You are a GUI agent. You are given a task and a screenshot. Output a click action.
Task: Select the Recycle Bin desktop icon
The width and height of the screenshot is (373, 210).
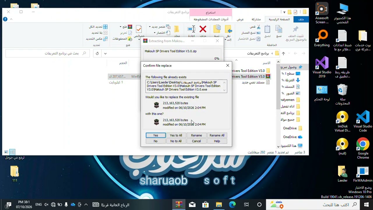(342, 94)
